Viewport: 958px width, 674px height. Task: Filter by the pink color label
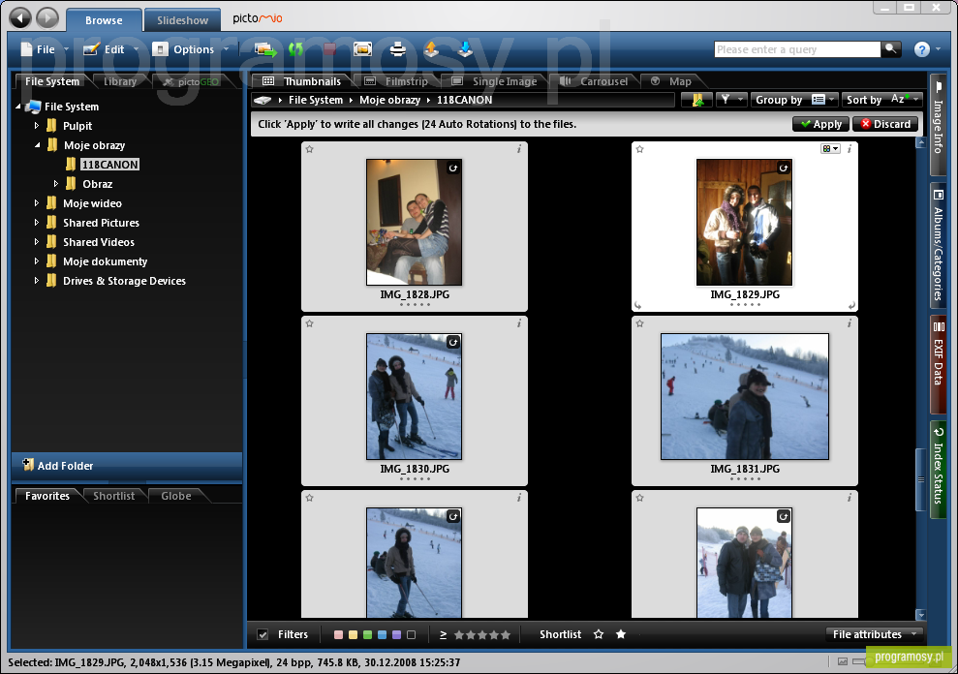[x=338, y=635]
